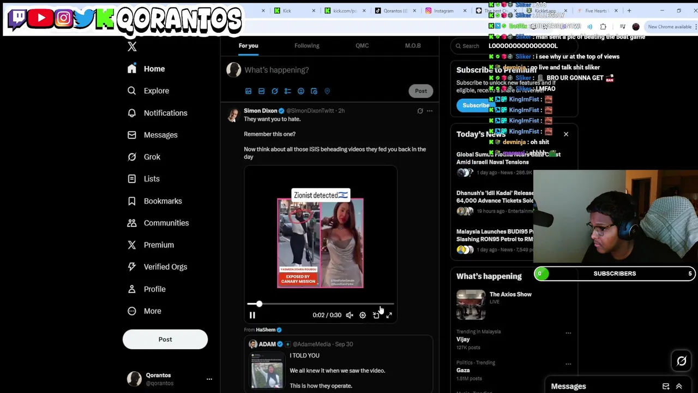Compose a new message from the Messages drawer
The image size is (698, 393).
click(666, 386)
